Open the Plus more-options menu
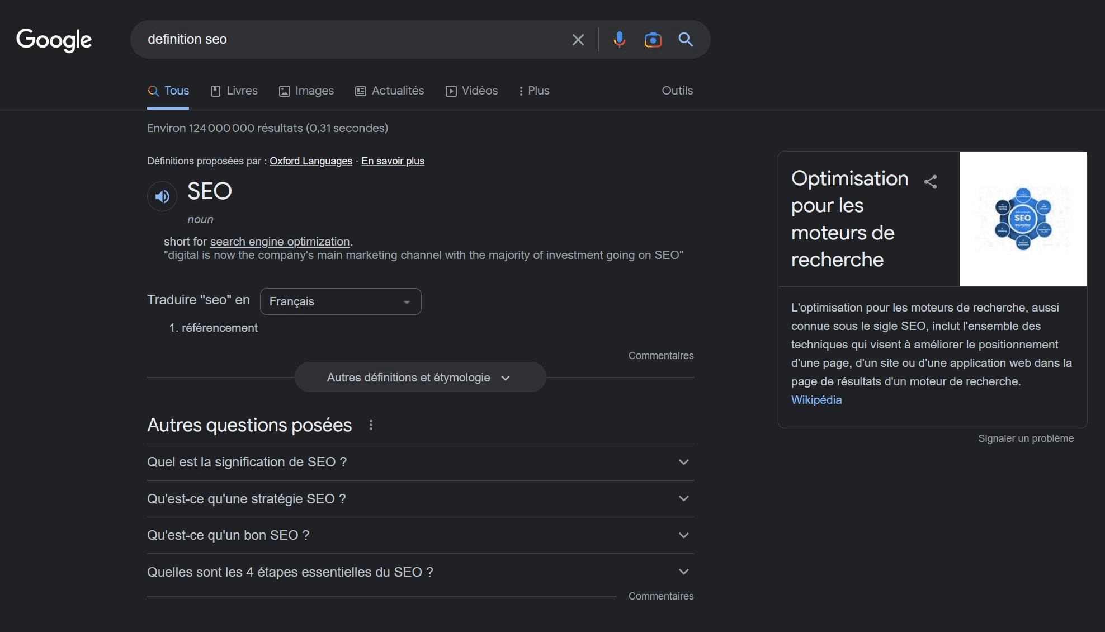Image resolution: width=1105 pixels, height=632 pixels. point(533,91)
